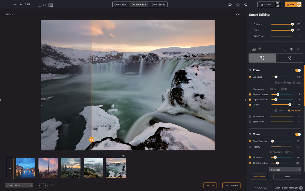Switch to the Quick Edit tab
The image size is (305, 191).
pyautogui.click(x=121, y=4)
